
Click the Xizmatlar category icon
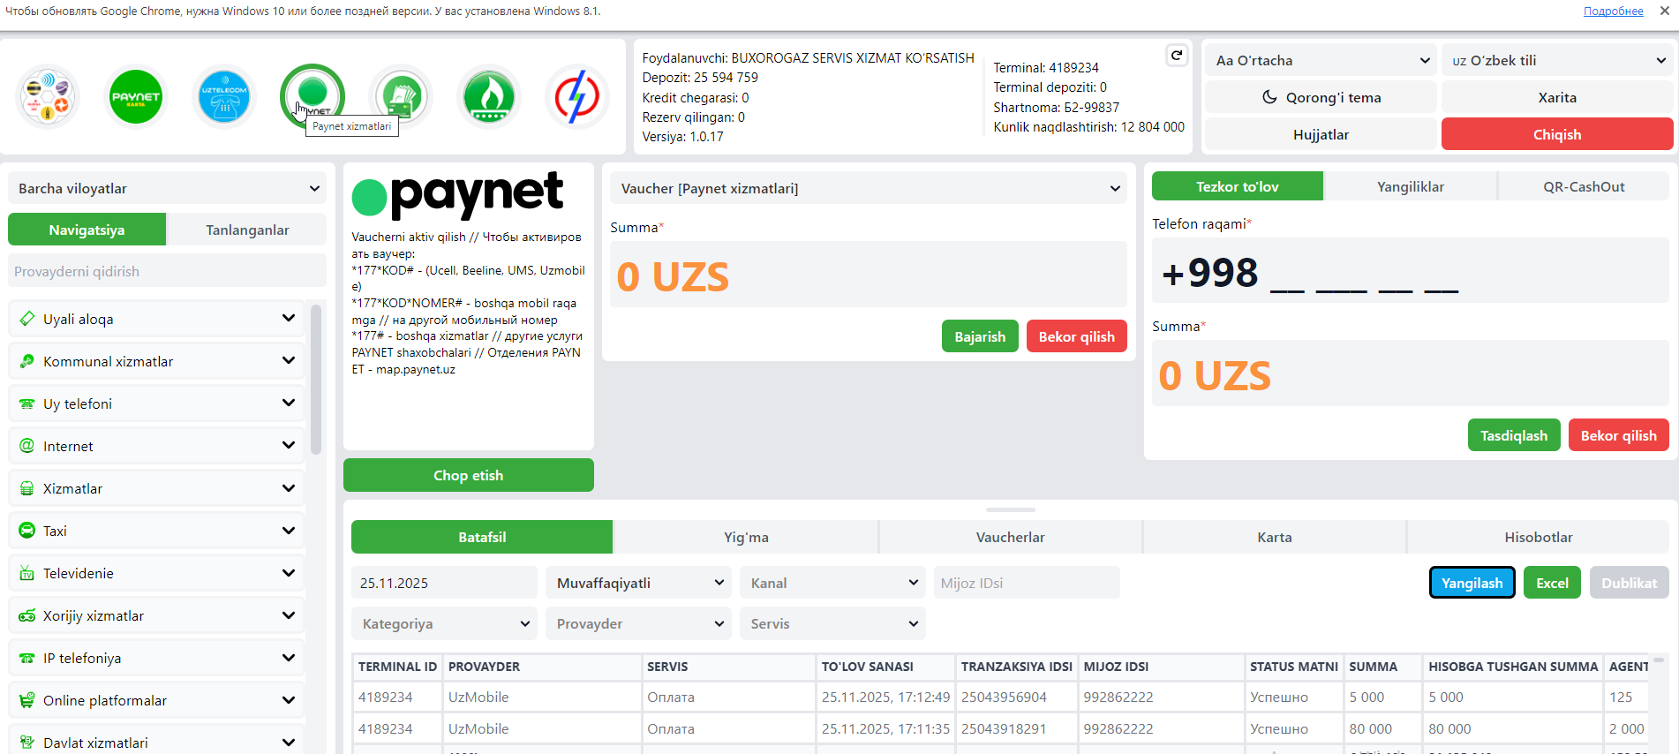point(27,488)
